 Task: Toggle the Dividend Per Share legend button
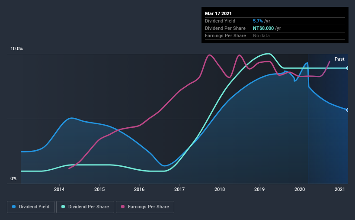pyautogui.click(x=85, y=207)
